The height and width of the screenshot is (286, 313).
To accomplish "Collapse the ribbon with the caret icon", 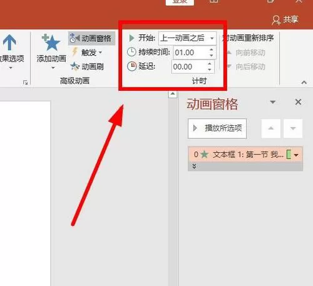I will (x=304, y=83).
